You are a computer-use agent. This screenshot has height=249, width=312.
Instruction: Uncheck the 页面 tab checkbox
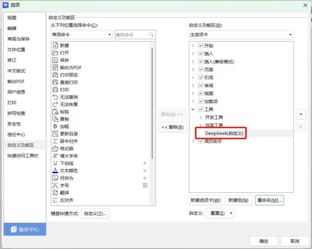(201, 69)
